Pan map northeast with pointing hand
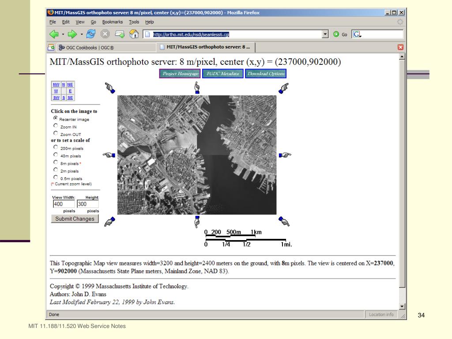Viewport: 452px width, 339px height. pos(284,88)
